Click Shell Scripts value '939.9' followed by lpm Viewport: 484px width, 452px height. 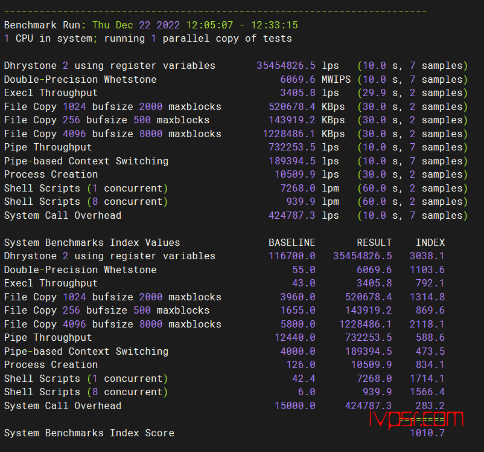click(301, 202)
